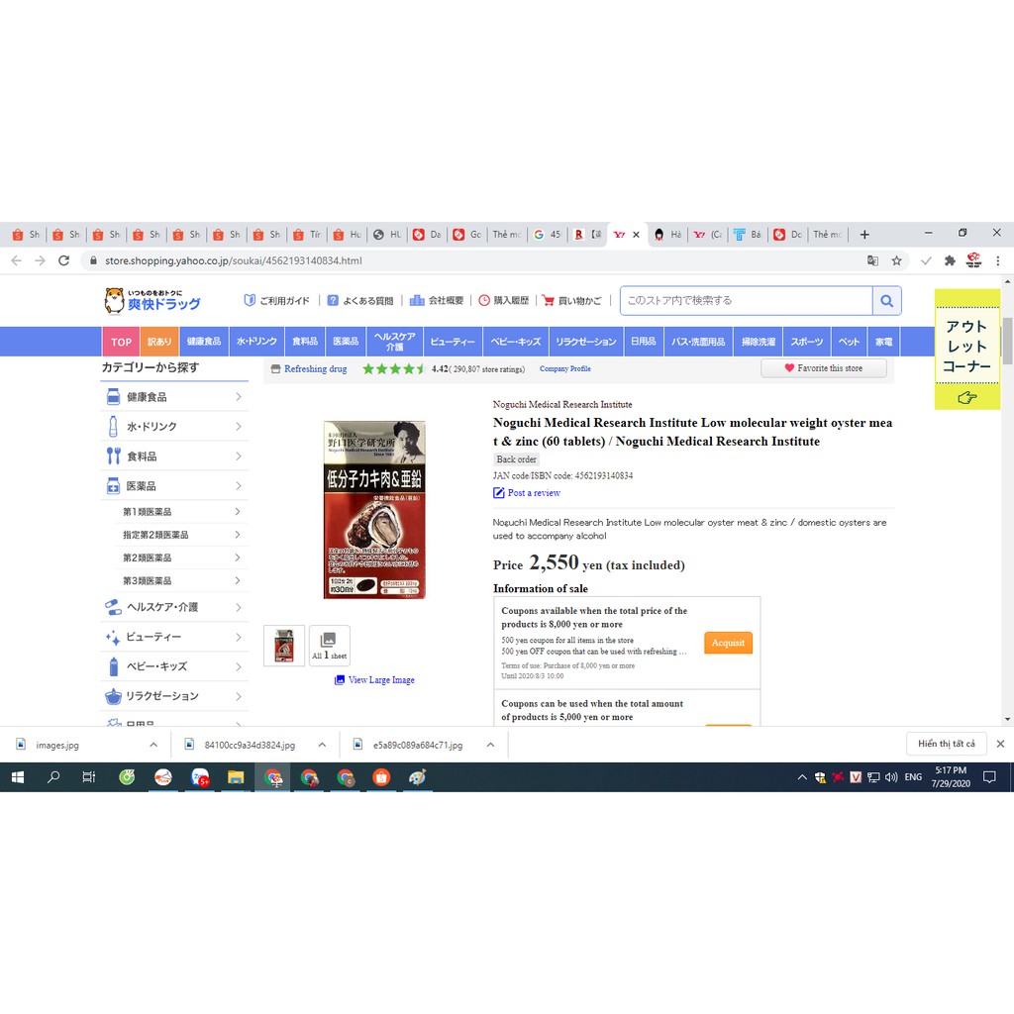
Task: Bookmark this page with the star icon
Action: [896, 260]
